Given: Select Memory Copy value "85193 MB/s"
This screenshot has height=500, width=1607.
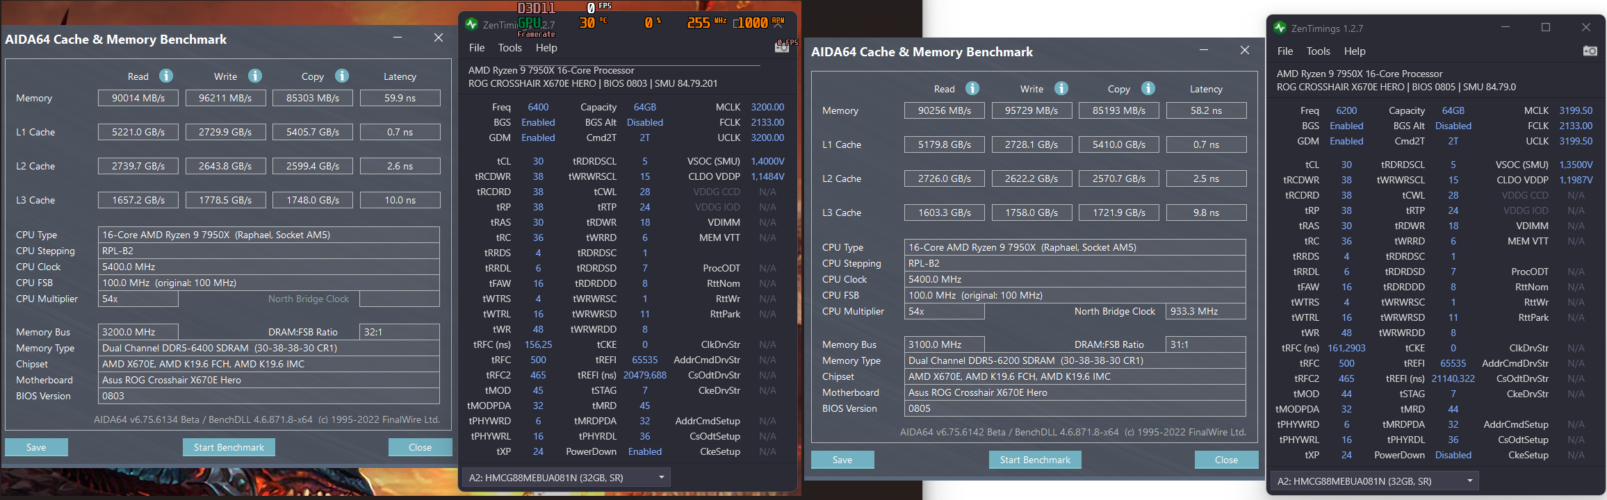Looking at the screenshot, I should pyautogui.click(x=1119, y=110).
